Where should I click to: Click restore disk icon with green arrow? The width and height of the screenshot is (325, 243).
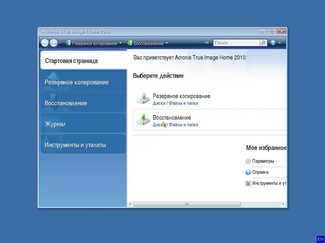coord(143,119)
